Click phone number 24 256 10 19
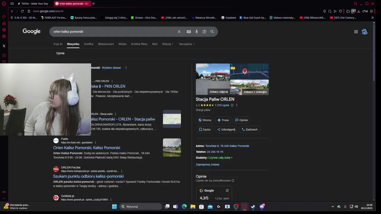The height and width of the screenshot is (214, 381). (x=215, y=152)
